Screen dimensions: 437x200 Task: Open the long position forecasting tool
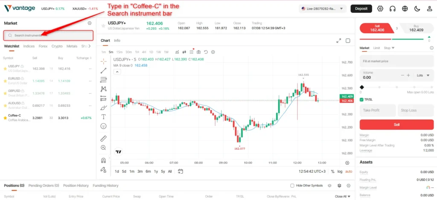[103, 98]
